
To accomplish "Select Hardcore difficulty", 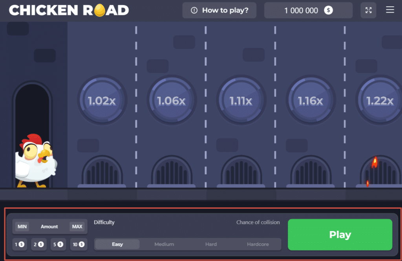I will click(258, 244).
